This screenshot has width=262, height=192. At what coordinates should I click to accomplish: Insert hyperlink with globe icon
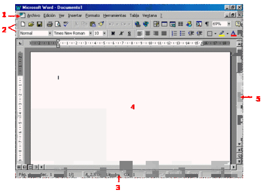tap(138, 24)
